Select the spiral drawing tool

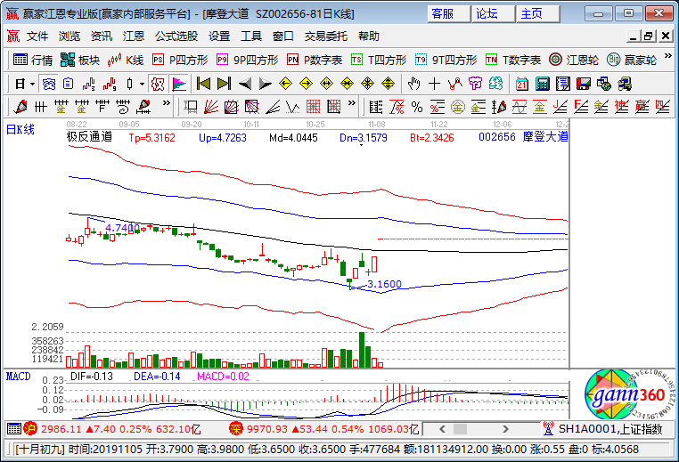tap(123, 107)
